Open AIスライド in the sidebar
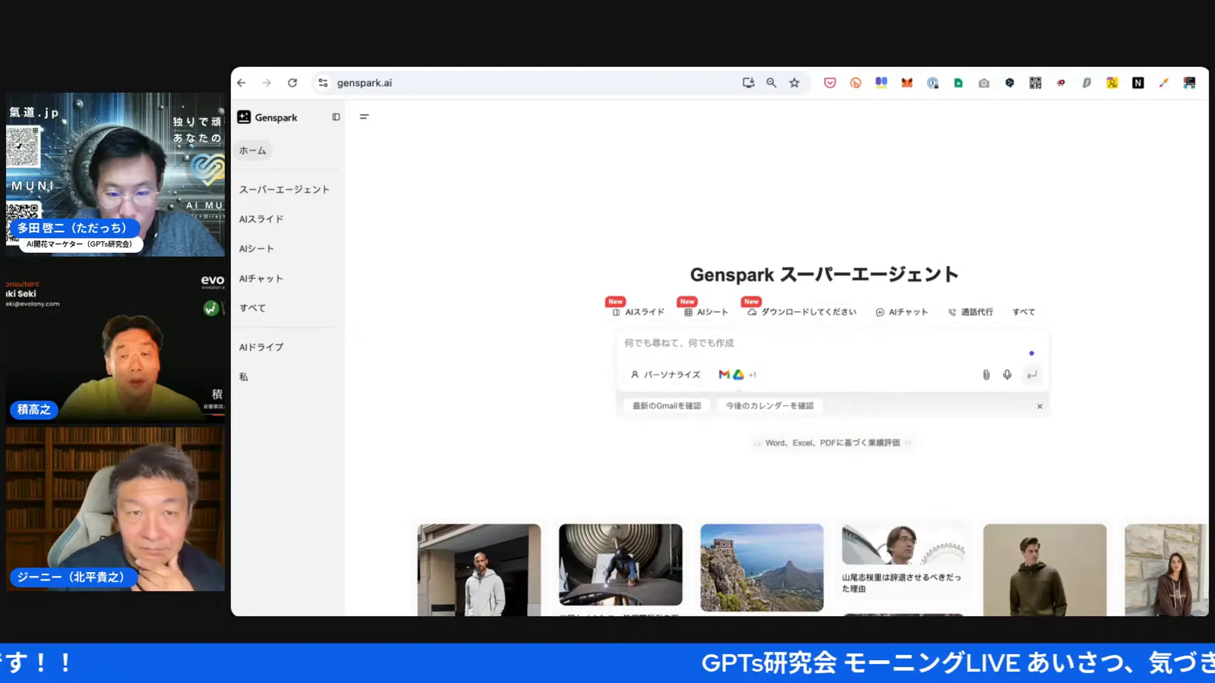This screenshot has width=1215, height=683. [x=261, y=219]
